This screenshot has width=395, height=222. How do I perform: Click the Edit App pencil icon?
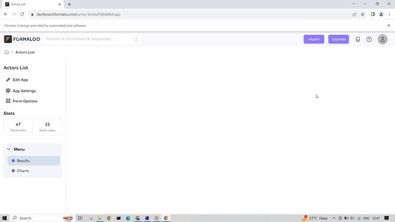(x=8, y=80)
